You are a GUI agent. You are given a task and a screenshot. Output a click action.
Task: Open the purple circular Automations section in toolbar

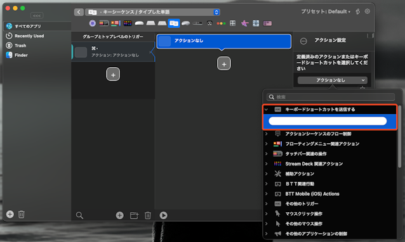point(92,23)
